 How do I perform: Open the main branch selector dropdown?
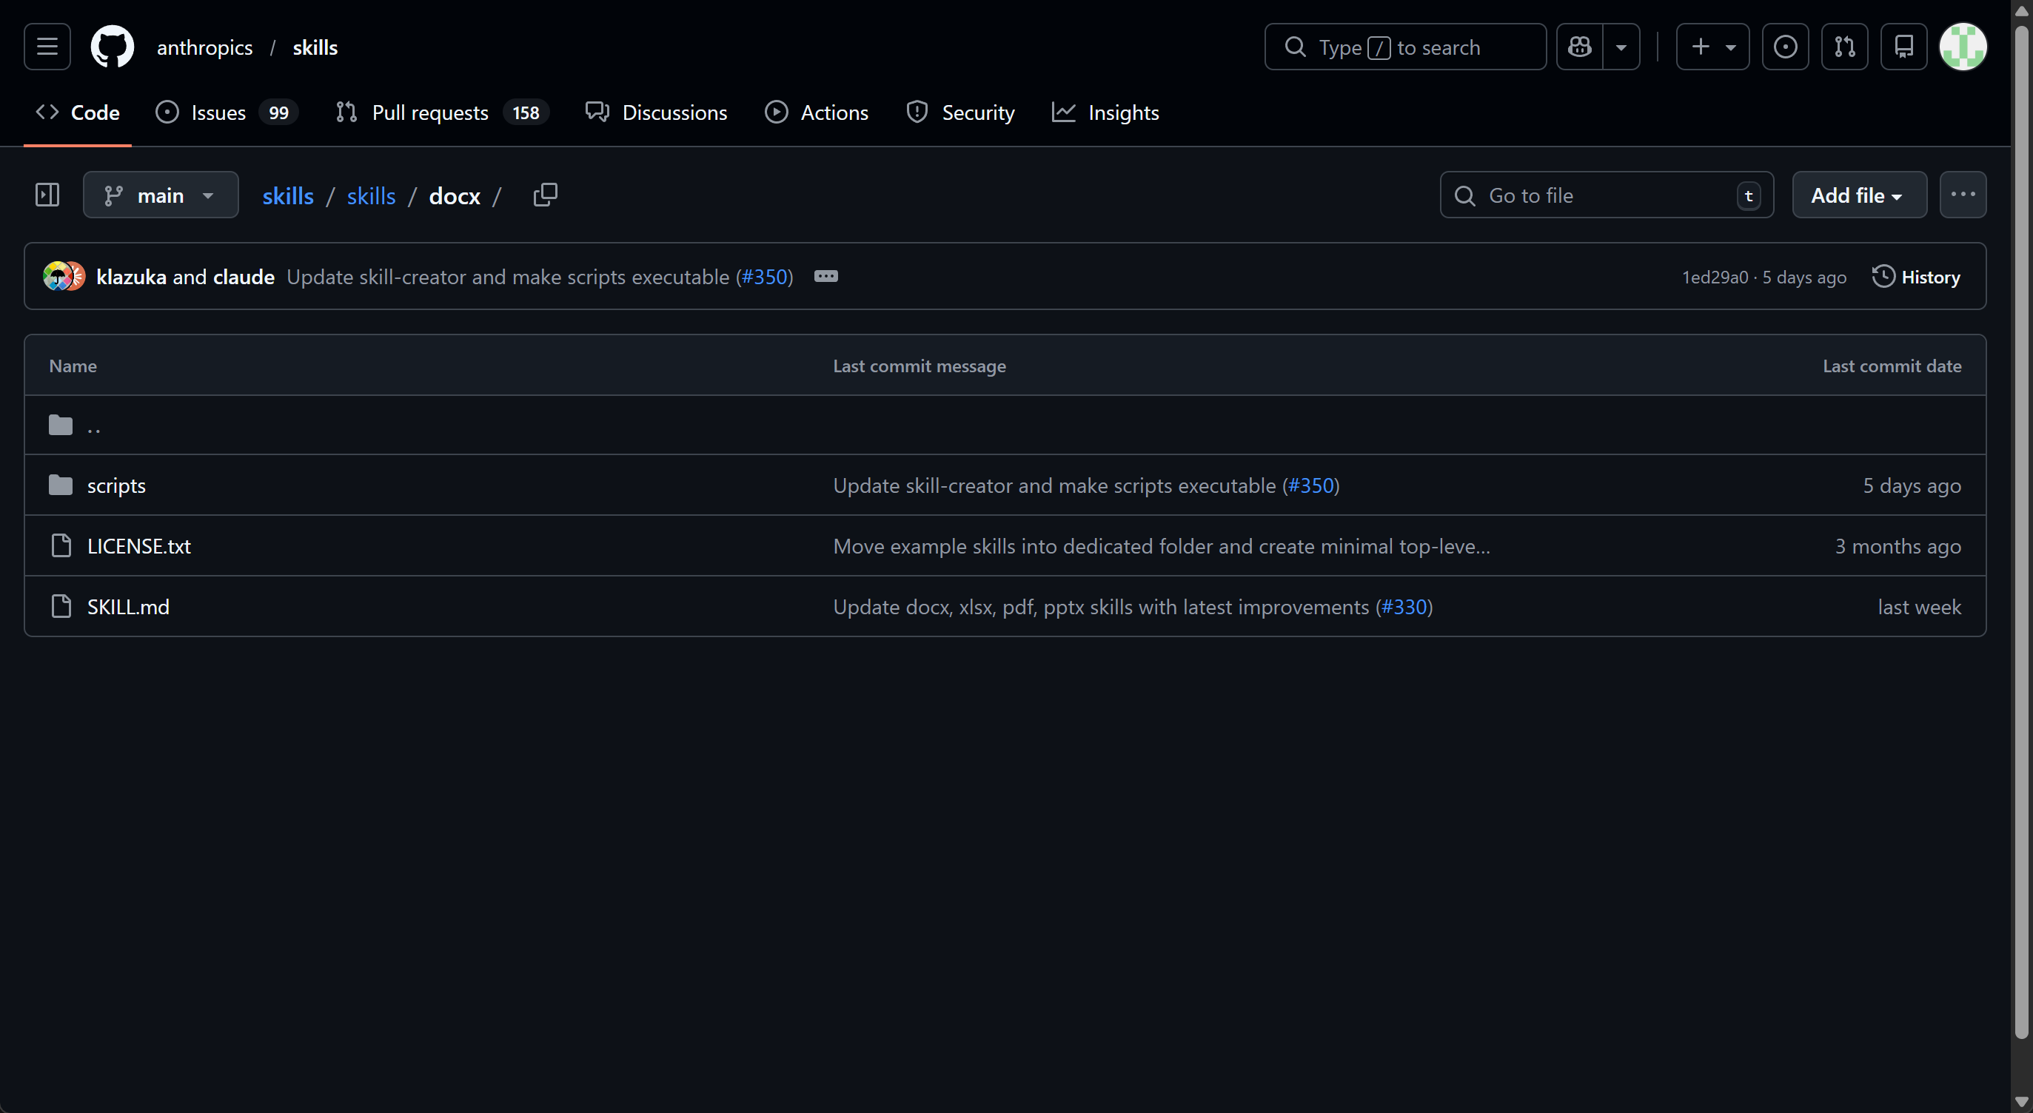point(160,195)
